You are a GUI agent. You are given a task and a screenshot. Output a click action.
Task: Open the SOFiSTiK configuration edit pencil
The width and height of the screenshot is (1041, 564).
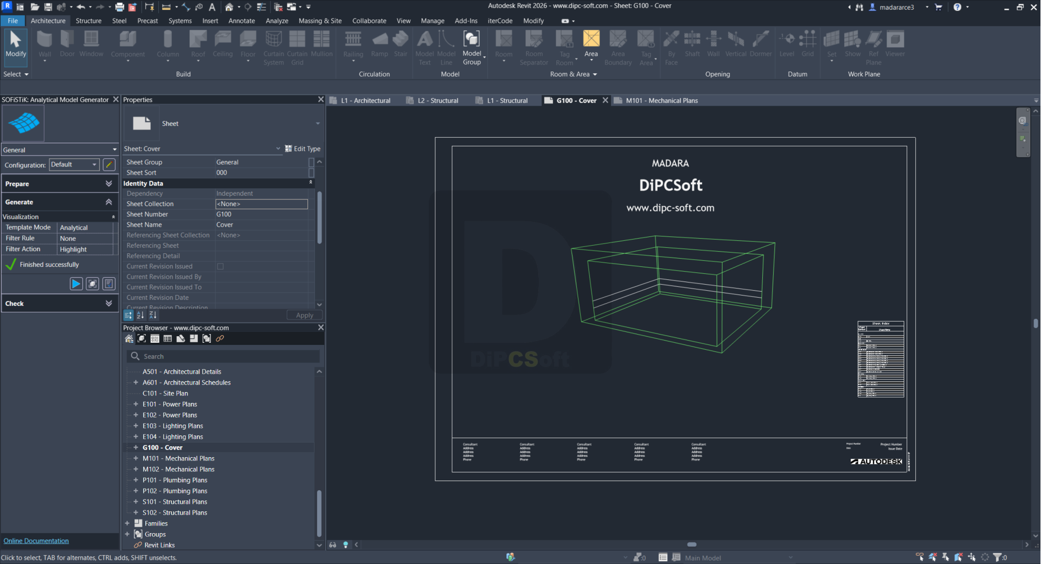click(x=109, y=164)
